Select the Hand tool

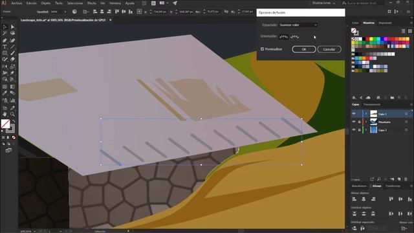(x=5, y=114)
